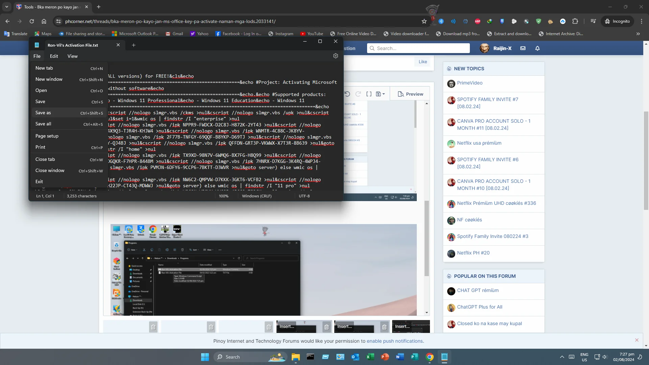Open YouTube bookmark
The image size is (649, 365).
tap(312, 34)
